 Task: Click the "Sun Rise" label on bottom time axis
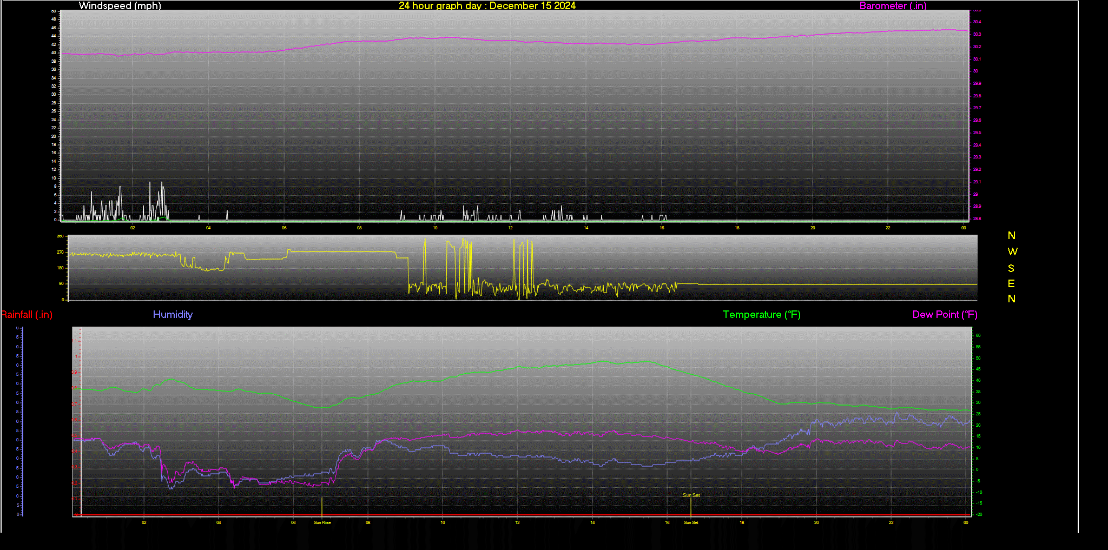click(x=322, y=522)
